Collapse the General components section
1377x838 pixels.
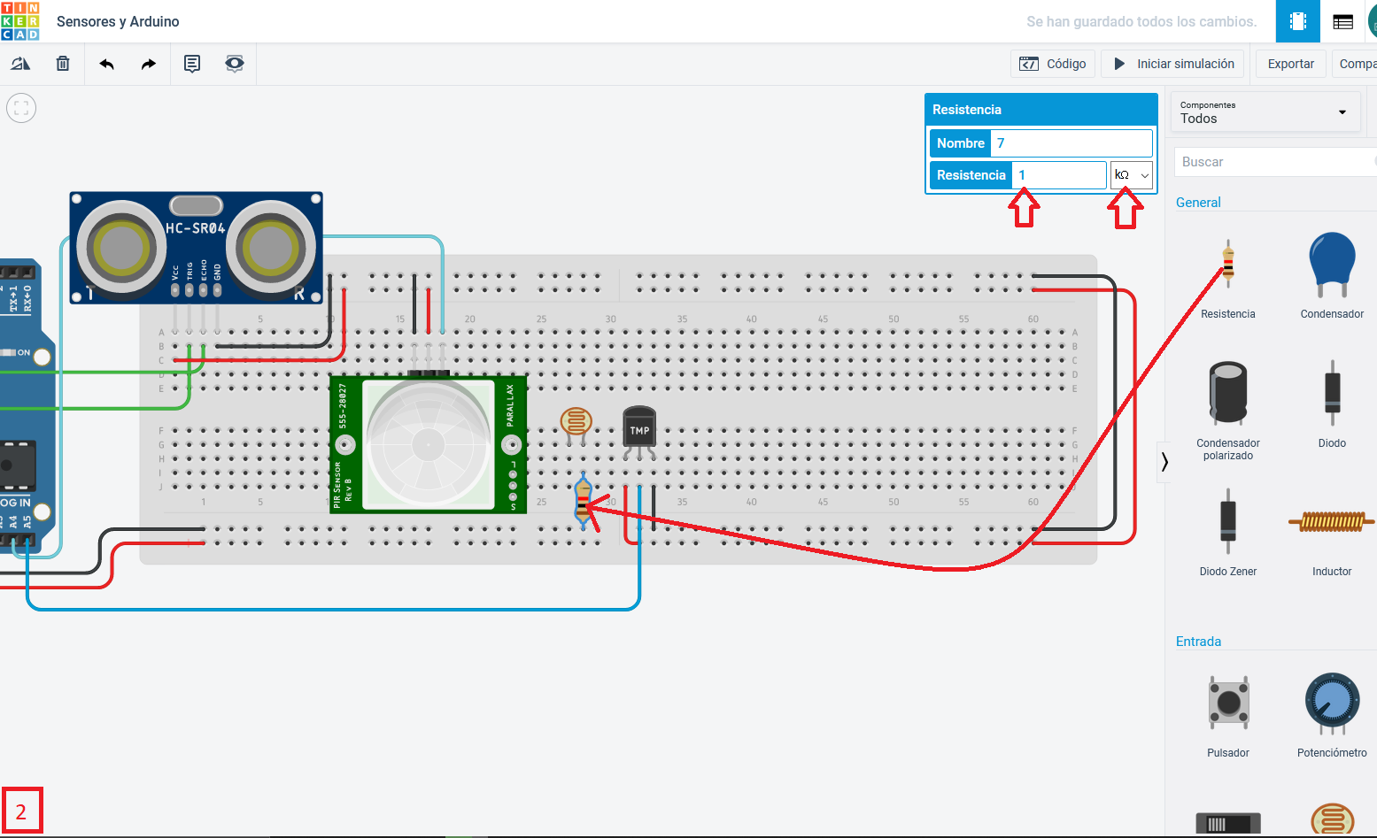click(1198, 202)
